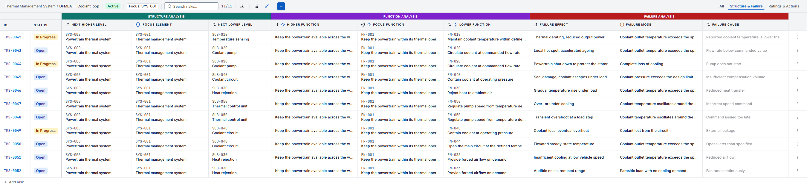Click the Active status badge in the header
The height and width of the screenshot is (183, 807).
tap(113, 6)
